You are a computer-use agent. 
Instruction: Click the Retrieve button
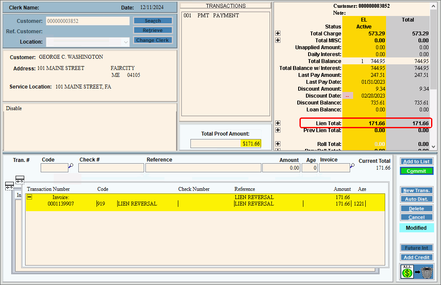pyautogui.click(x=153, y=30)
